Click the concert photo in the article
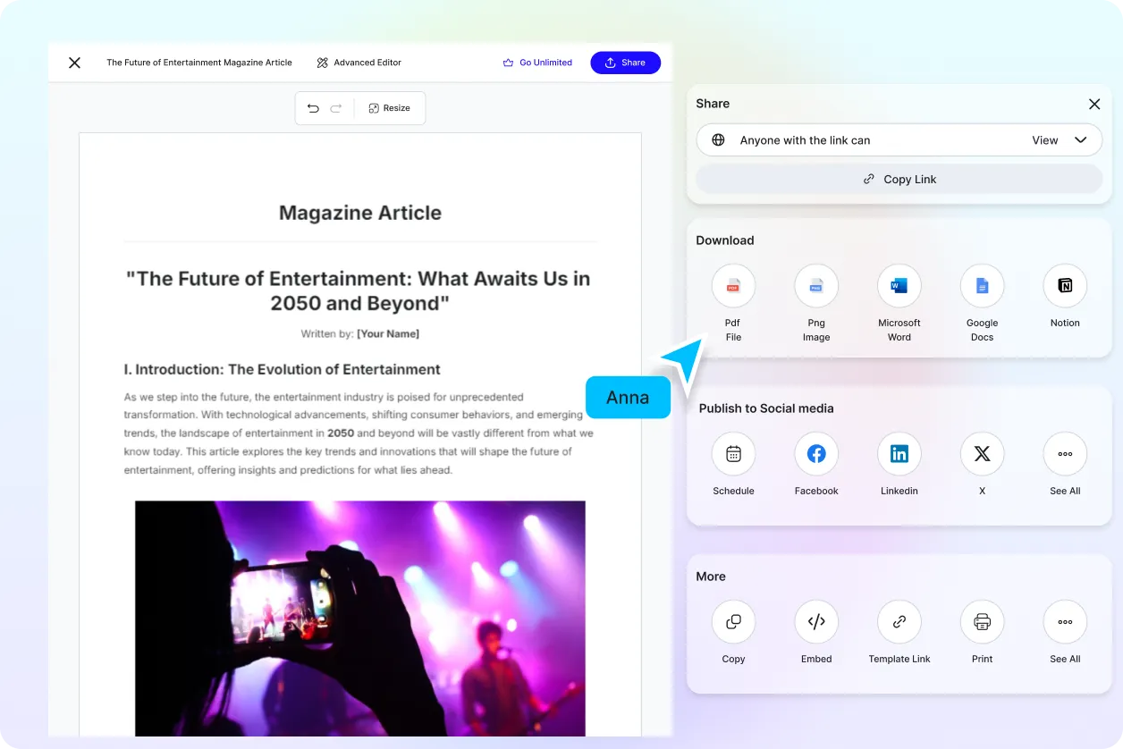This screenshot has width=1123, height=749. click(359, 618)
